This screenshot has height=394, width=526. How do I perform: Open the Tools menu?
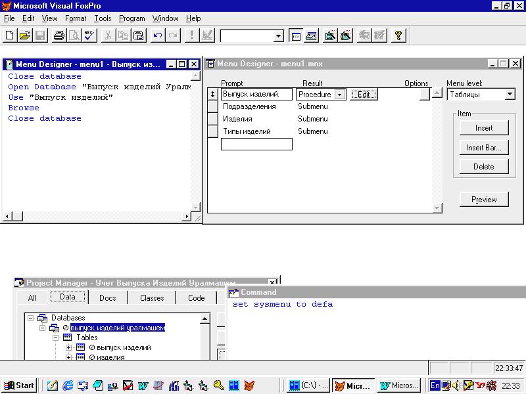pyautogui.click(x=103, y=18)
